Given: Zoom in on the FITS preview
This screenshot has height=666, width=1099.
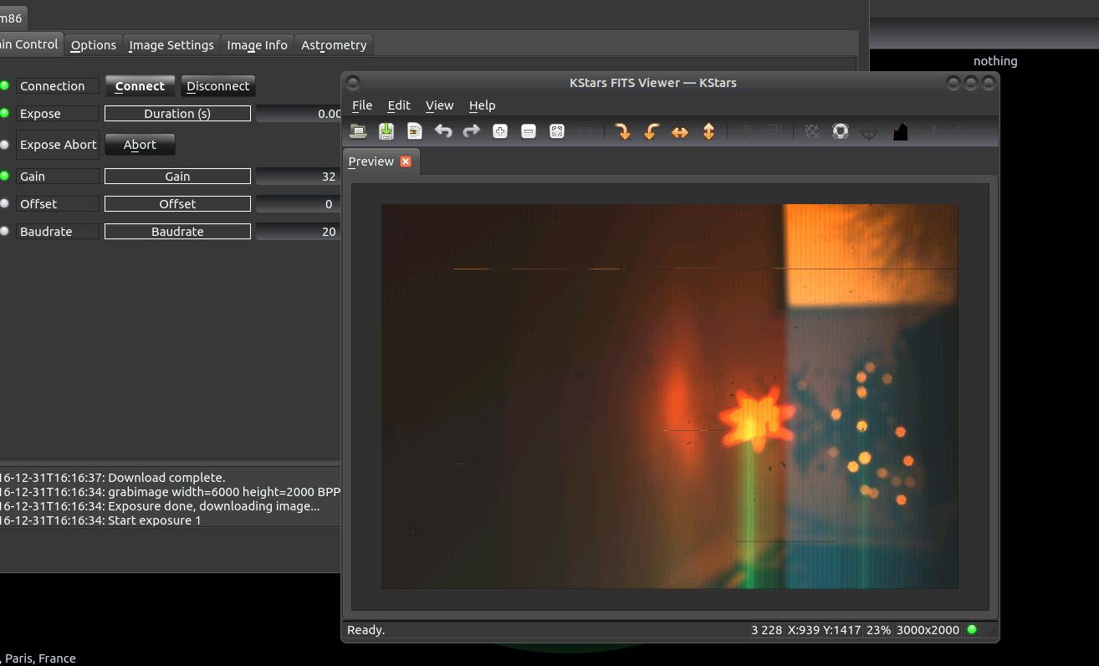Looking at the screenshot, I should [500, 131].
